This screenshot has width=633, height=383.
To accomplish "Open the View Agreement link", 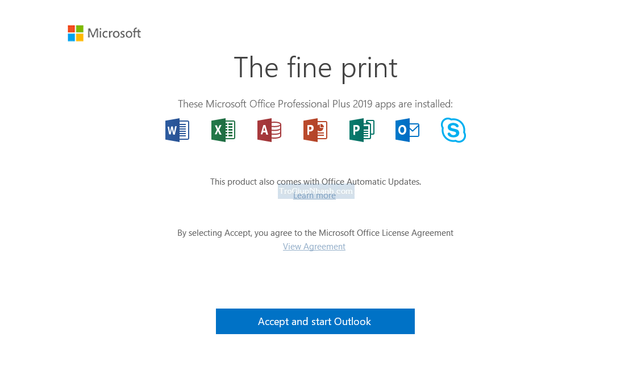I will (314, 247).
